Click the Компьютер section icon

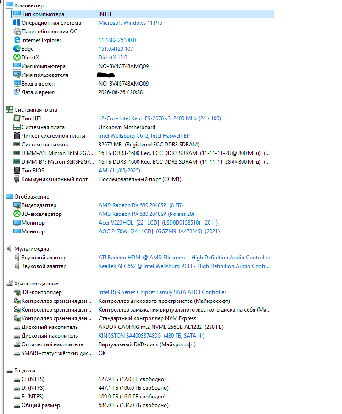coord(10,5)
